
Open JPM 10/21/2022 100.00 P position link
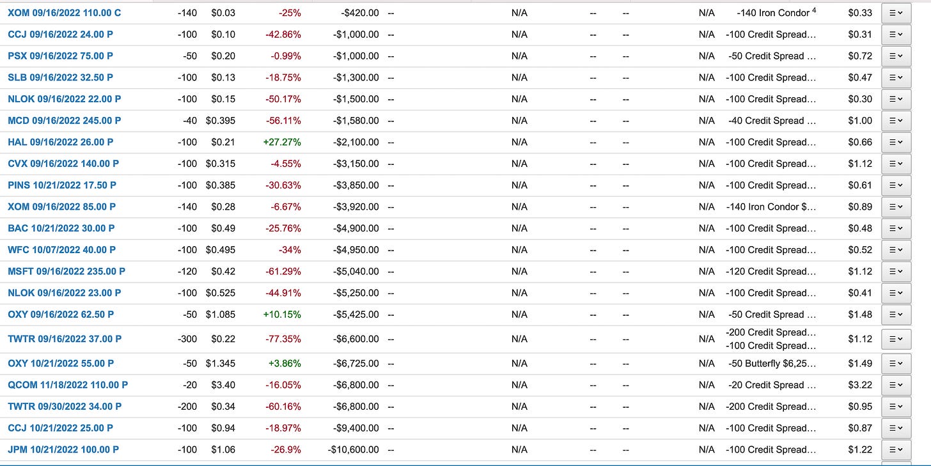coord(63,449)
